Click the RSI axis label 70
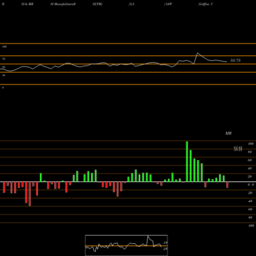 click(4, 59)
